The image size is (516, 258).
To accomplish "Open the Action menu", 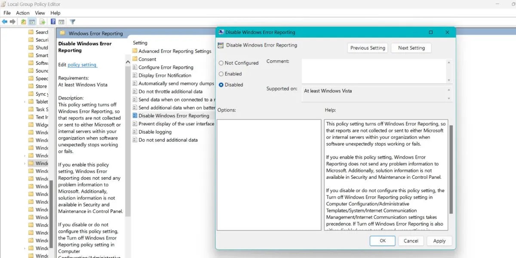I will click(x=22, y=13).
